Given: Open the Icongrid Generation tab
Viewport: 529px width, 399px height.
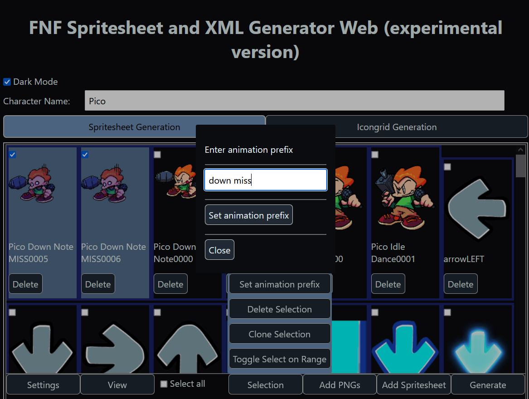Looking at the screenshot, I should click(397, 127).
